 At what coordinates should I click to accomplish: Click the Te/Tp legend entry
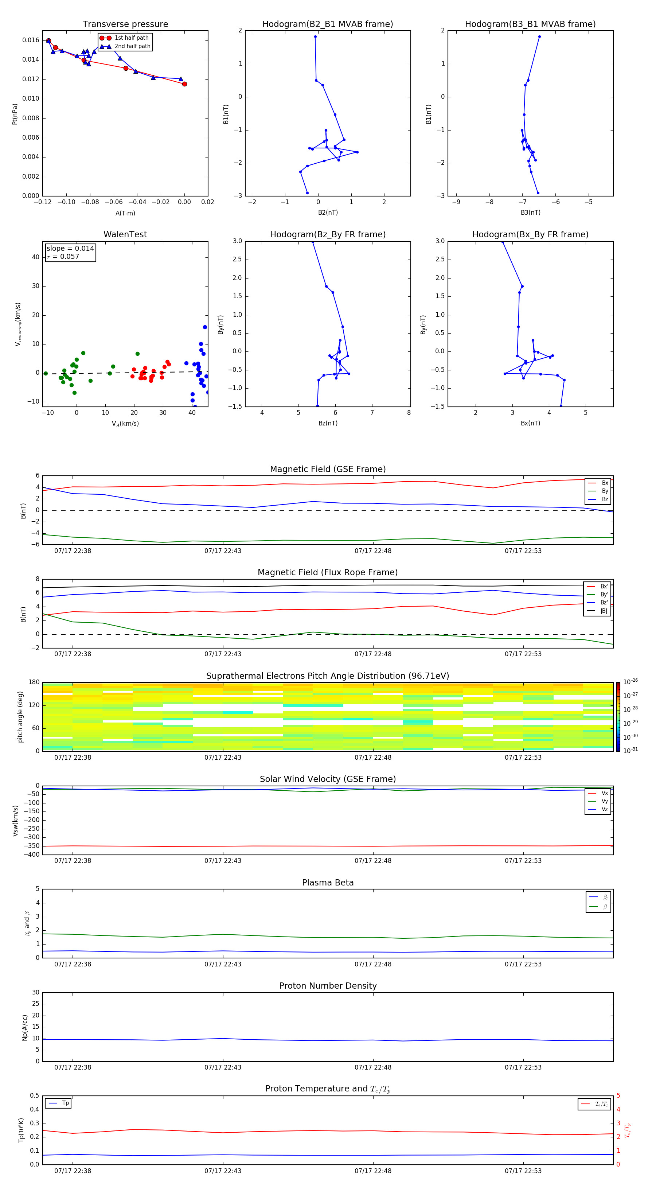tap(595, 1104)
